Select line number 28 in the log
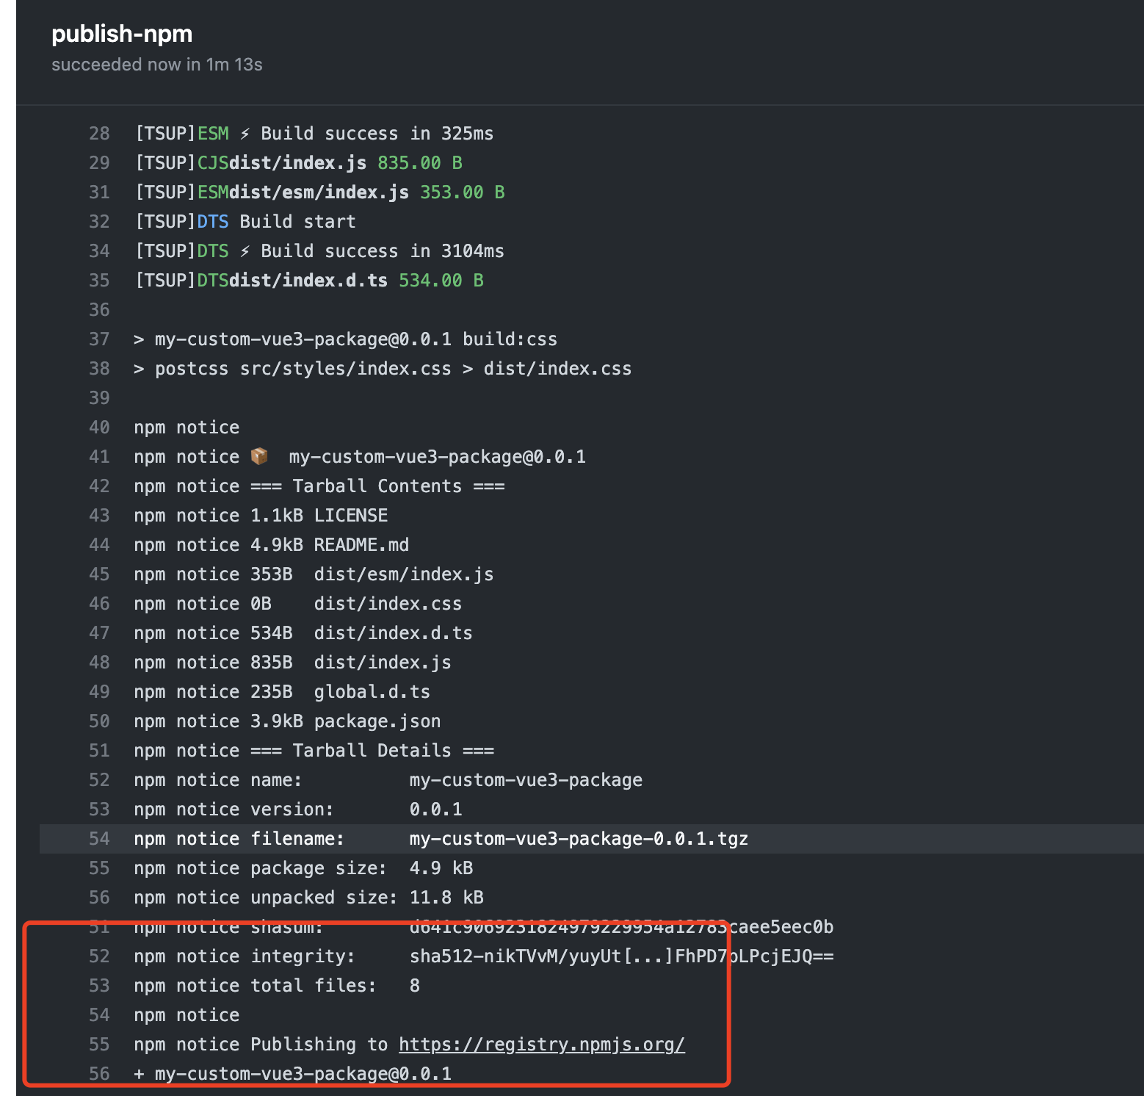Viewport: 1144px width, 1096px height. pyautogui.click(x=99, y=134)
